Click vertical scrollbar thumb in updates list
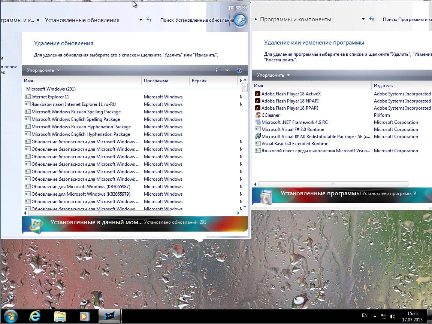The width and height of the screenshot is (432, 324). click(x=245, y=88)
